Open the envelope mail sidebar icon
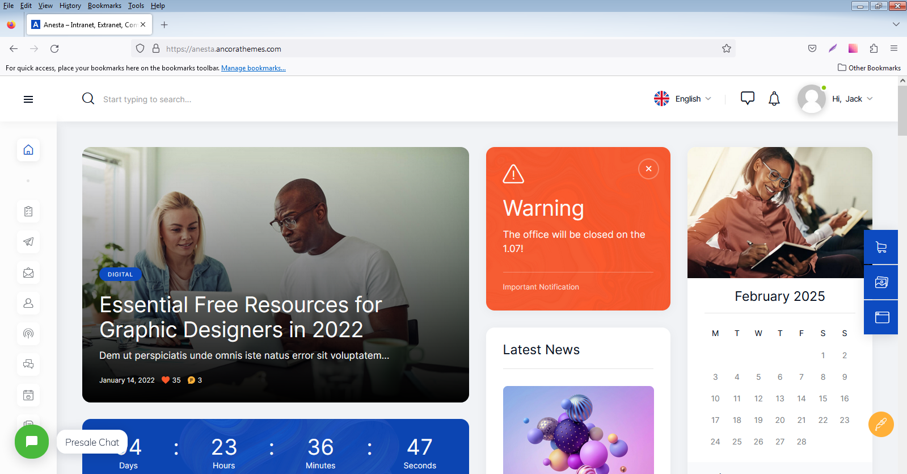This screenshot has height=474, width=907. 28,273
